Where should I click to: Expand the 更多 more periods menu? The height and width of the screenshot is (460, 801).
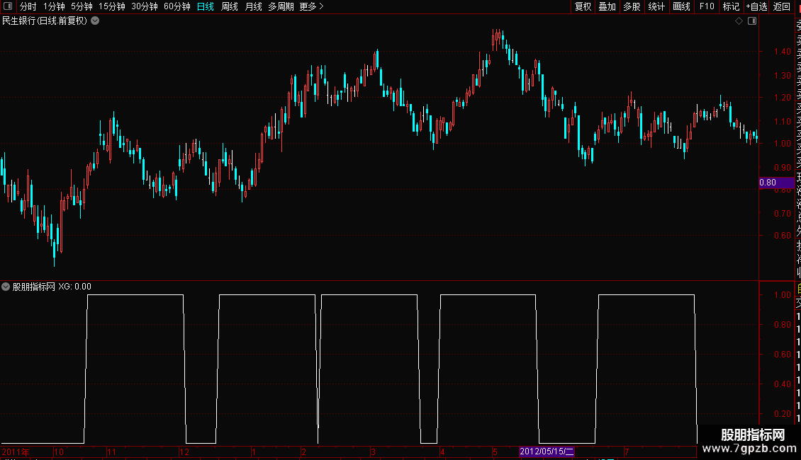pyautogui.click(x=312, y=6)
